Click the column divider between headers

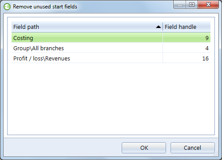pos(163,27)
